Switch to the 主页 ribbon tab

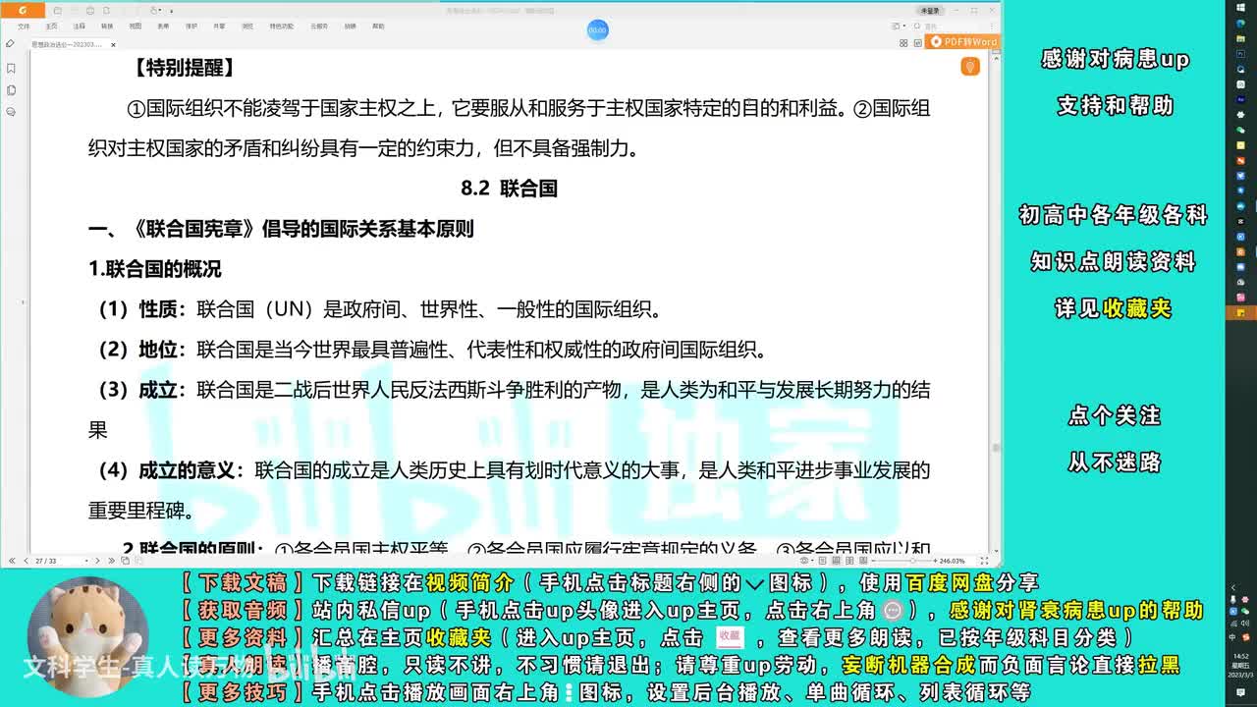coord(51,27)
